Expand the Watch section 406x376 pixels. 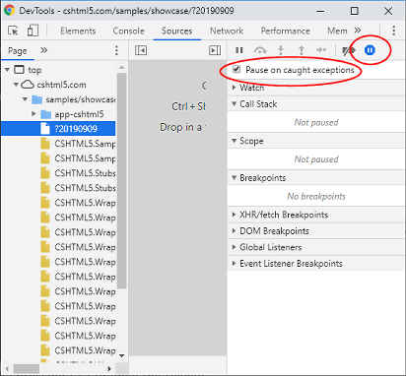(x=315, y=88)
